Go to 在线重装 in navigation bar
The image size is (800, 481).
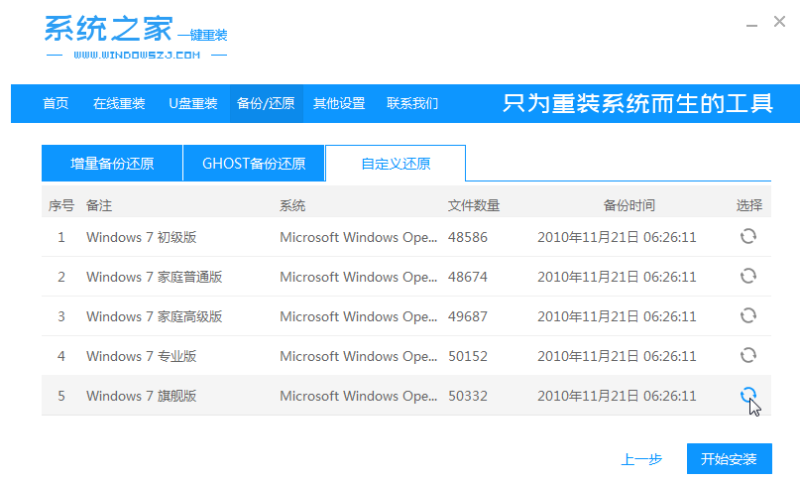tap(119, 103)
